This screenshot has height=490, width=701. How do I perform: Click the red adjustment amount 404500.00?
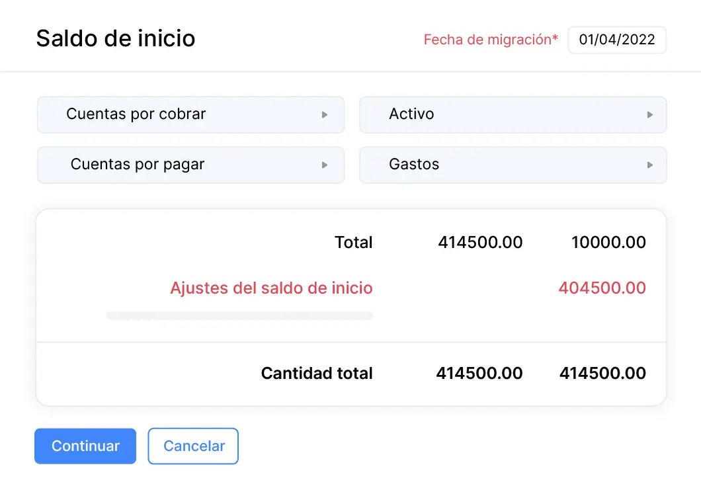click(x=602, y=288)
